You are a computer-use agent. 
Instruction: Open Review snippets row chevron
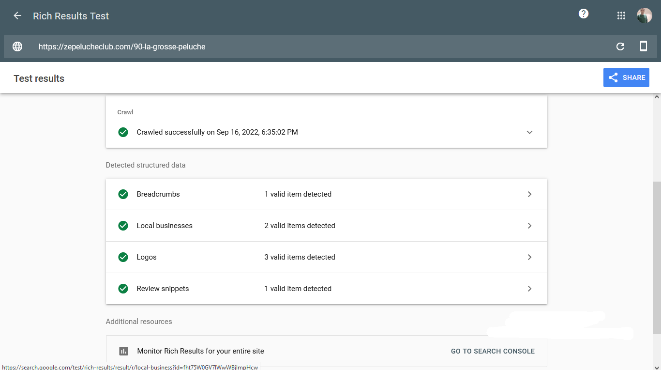pyautogui.click(x=529, y=289)
